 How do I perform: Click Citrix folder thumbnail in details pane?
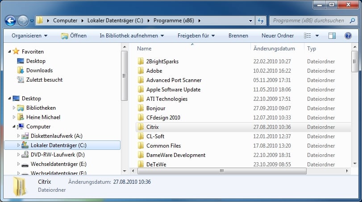[x=19, y=187]
